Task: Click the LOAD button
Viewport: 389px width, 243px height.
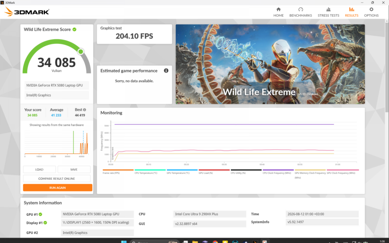Action: (39, 169)
